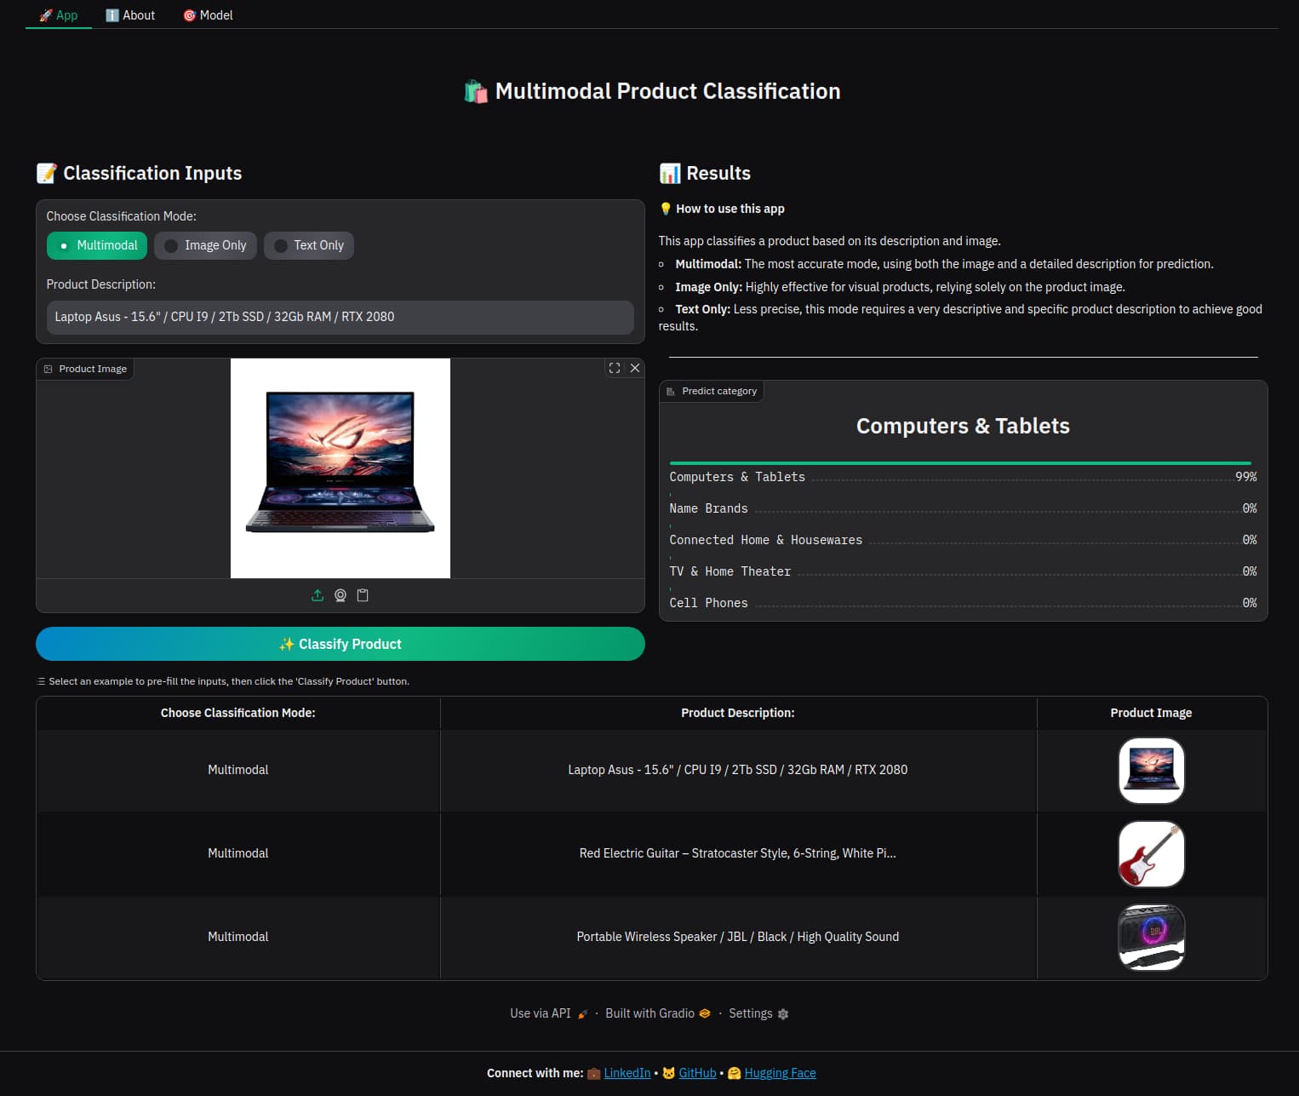Click the Classify Product button
The height and width of the screenshot is (1096, 1299).
coord(340,644)
